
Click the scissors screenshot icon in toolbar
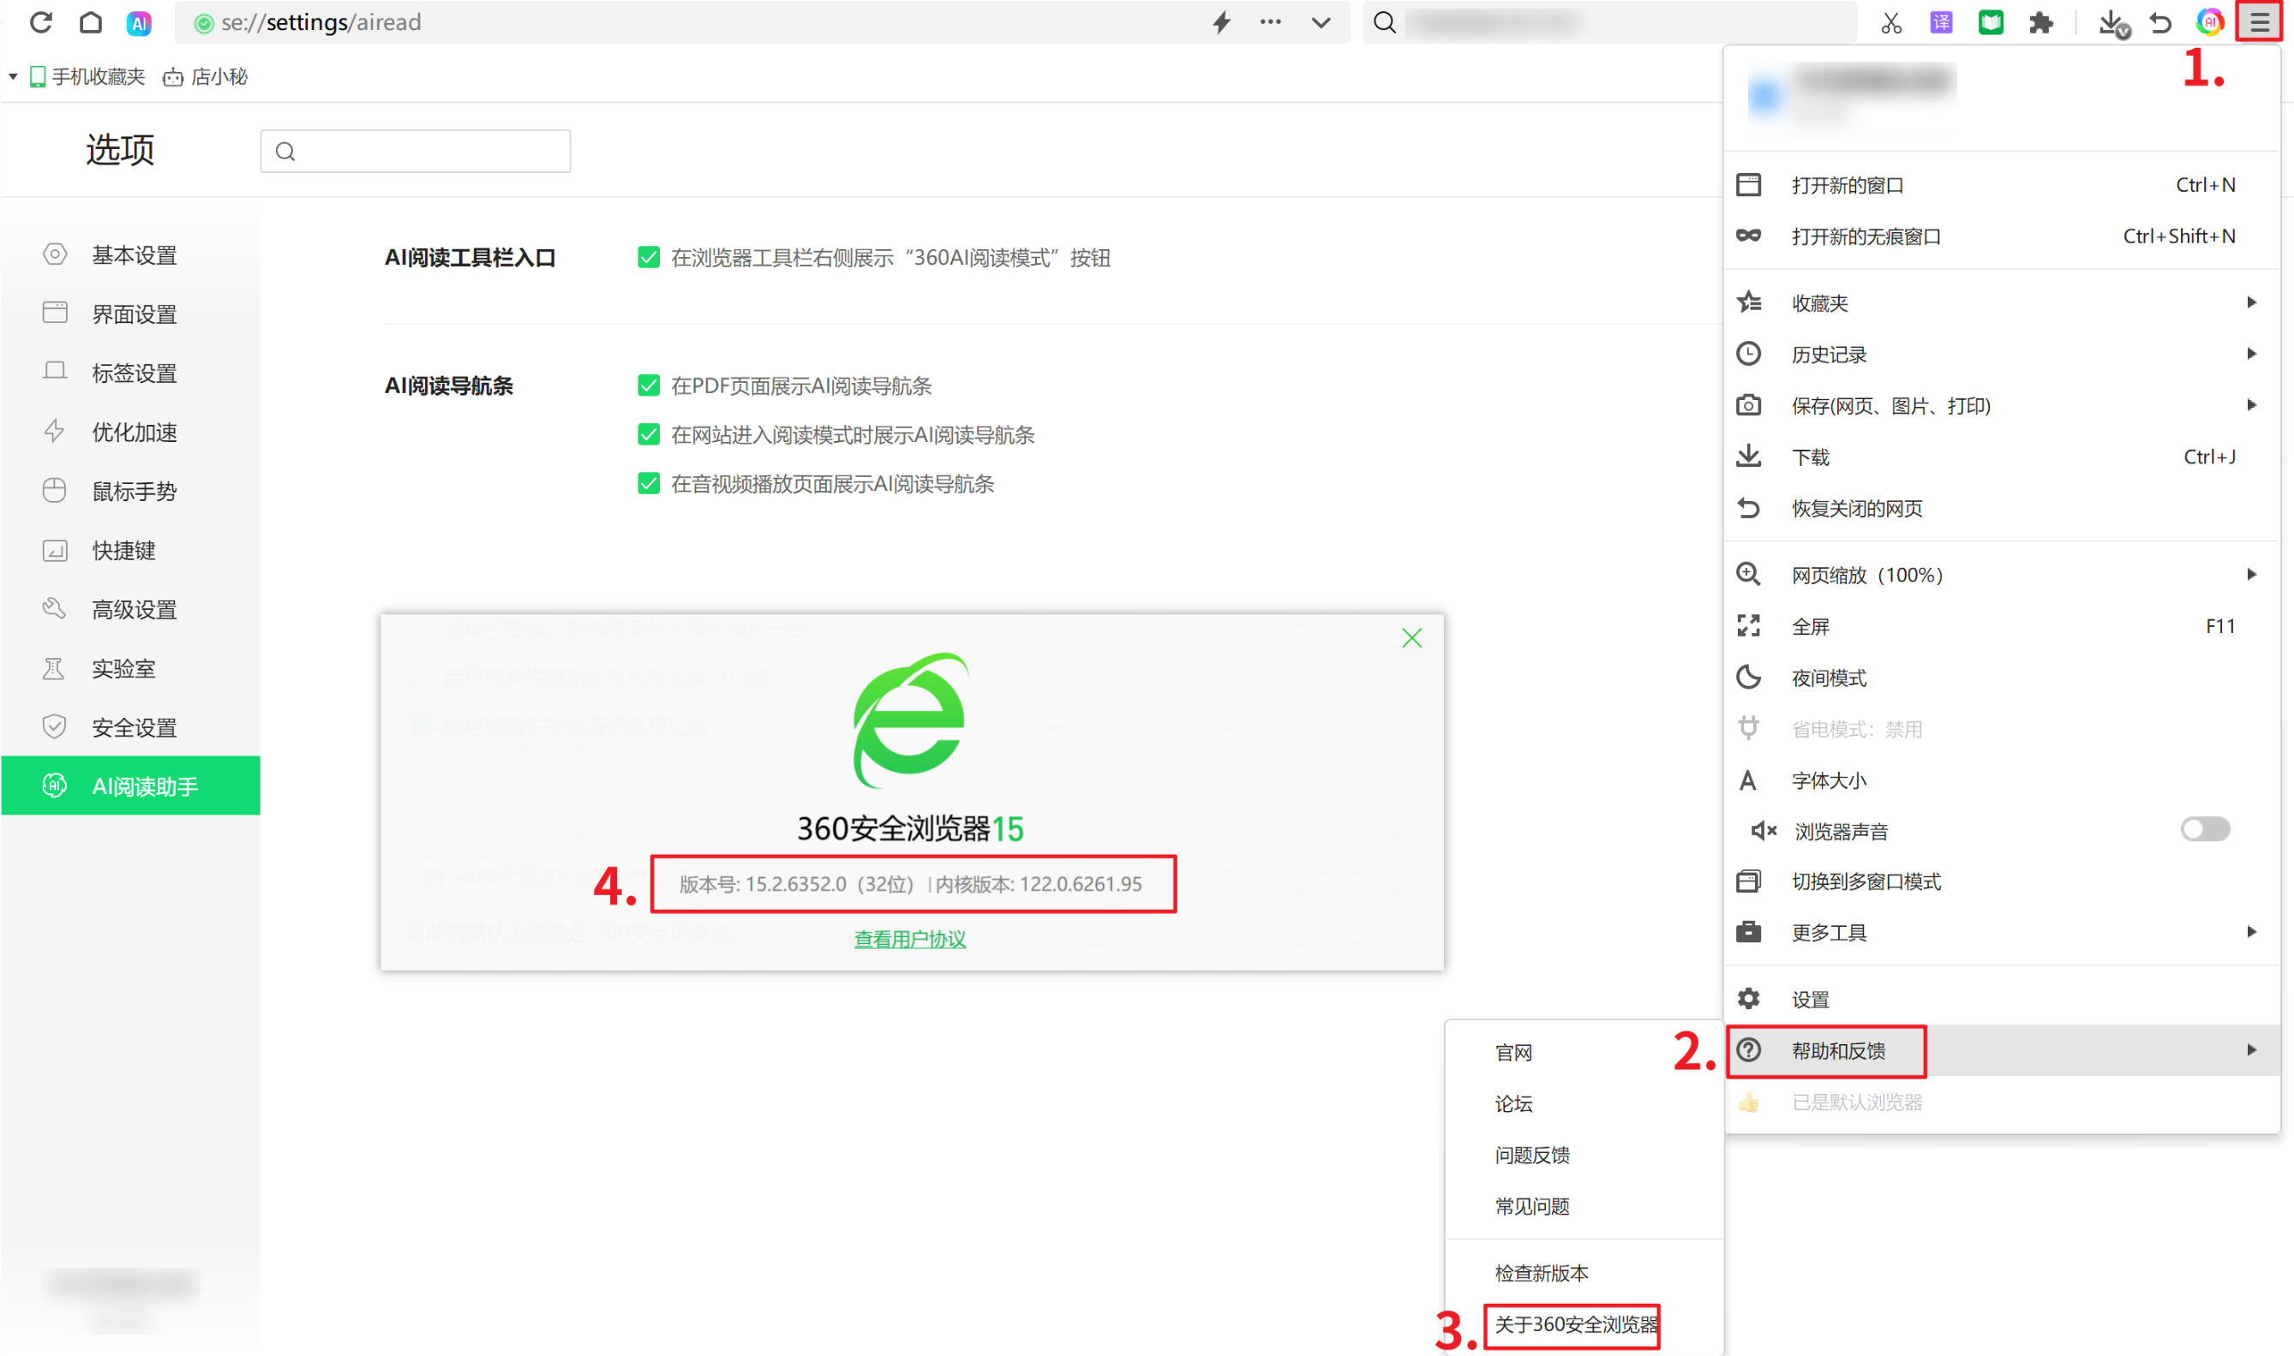tap(1891, 23)
